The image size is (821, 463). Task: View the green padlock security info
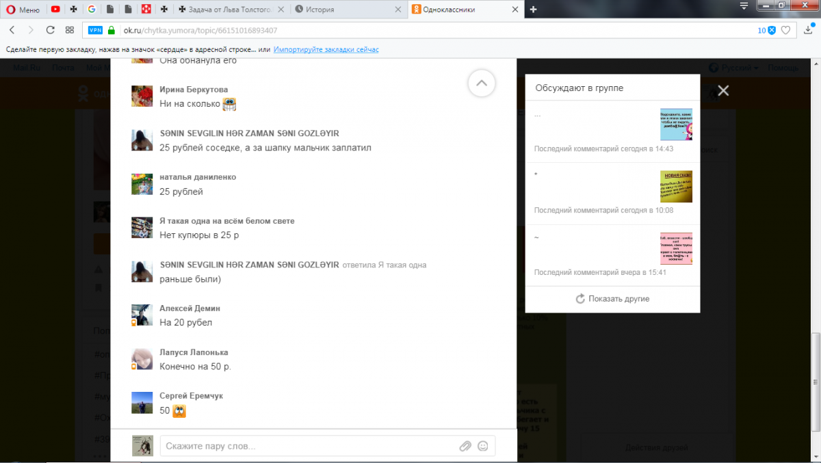(x=112, y=30)
